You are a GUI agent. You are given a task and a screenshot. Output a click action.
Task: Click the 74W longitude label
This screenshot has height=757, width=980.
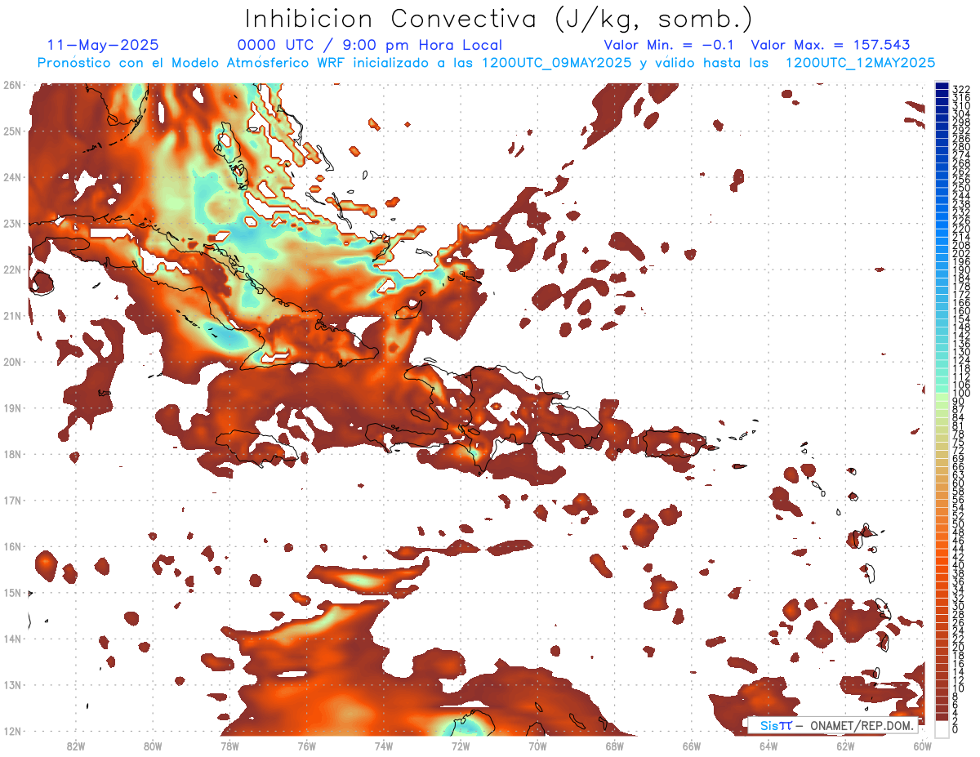tap(383, 746)
